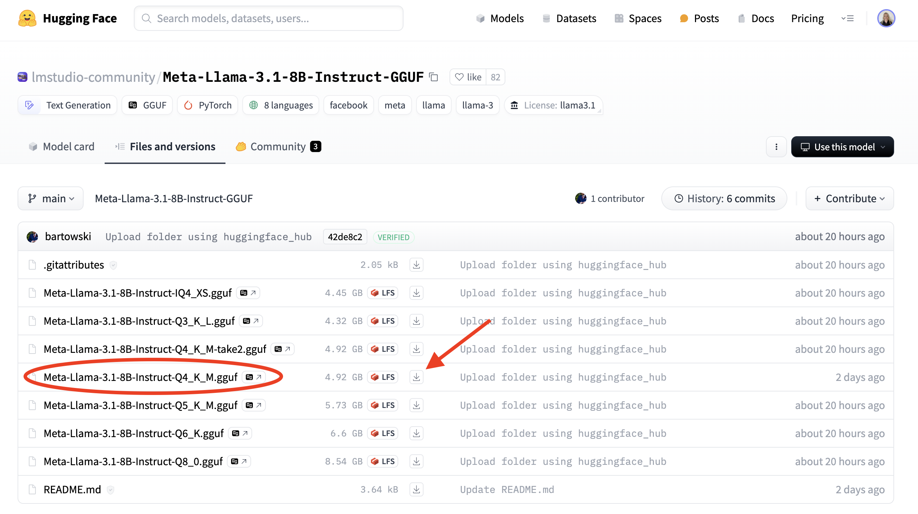
Task: Open Posts in the top navigation
Action: (x=699, y=18)
